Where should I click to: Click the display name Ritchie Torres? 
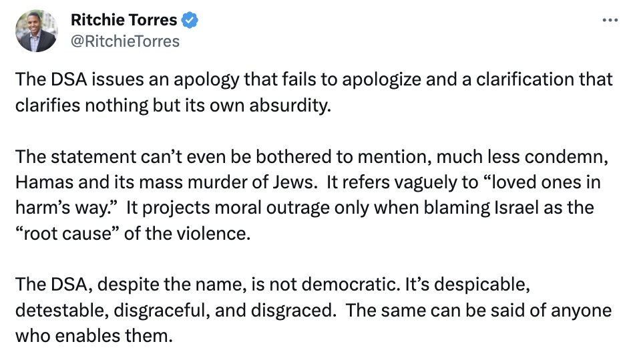[x=124, y=20]
